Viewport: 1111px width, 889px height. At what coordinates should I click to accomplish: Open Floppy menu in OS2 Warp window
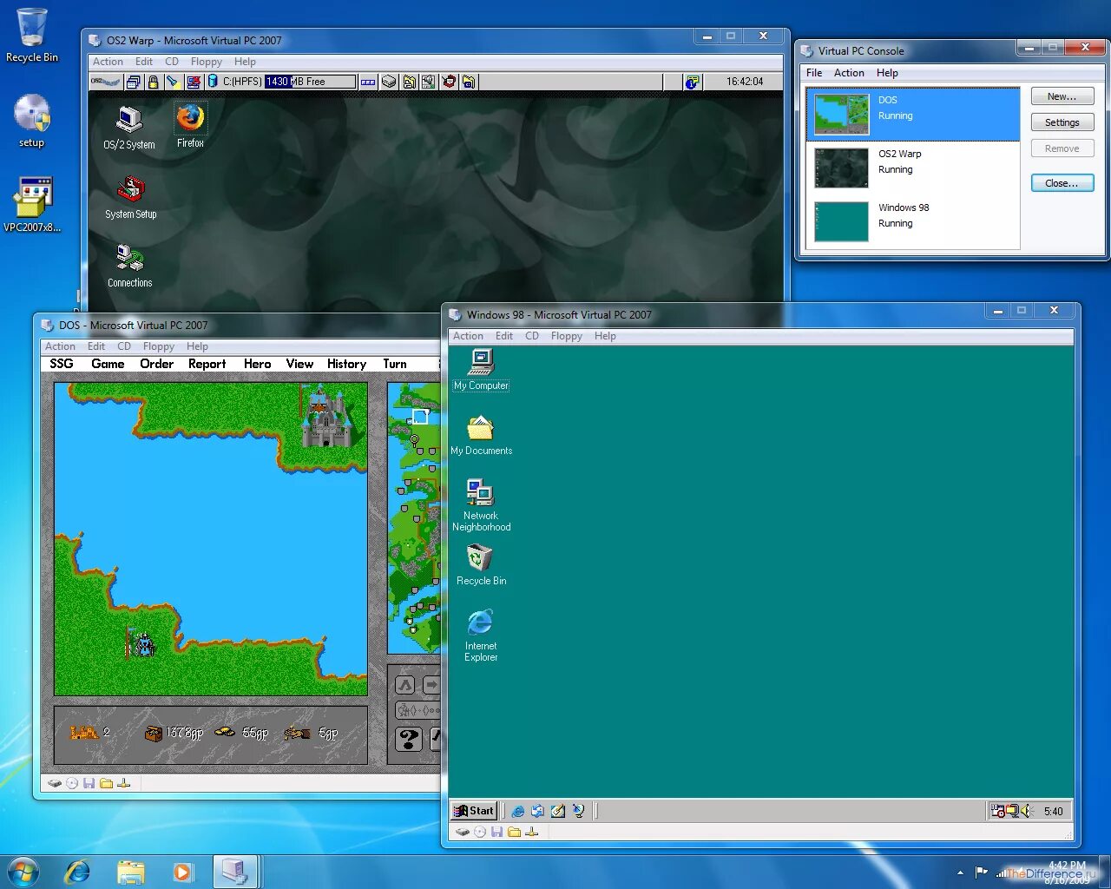(207, 62)
